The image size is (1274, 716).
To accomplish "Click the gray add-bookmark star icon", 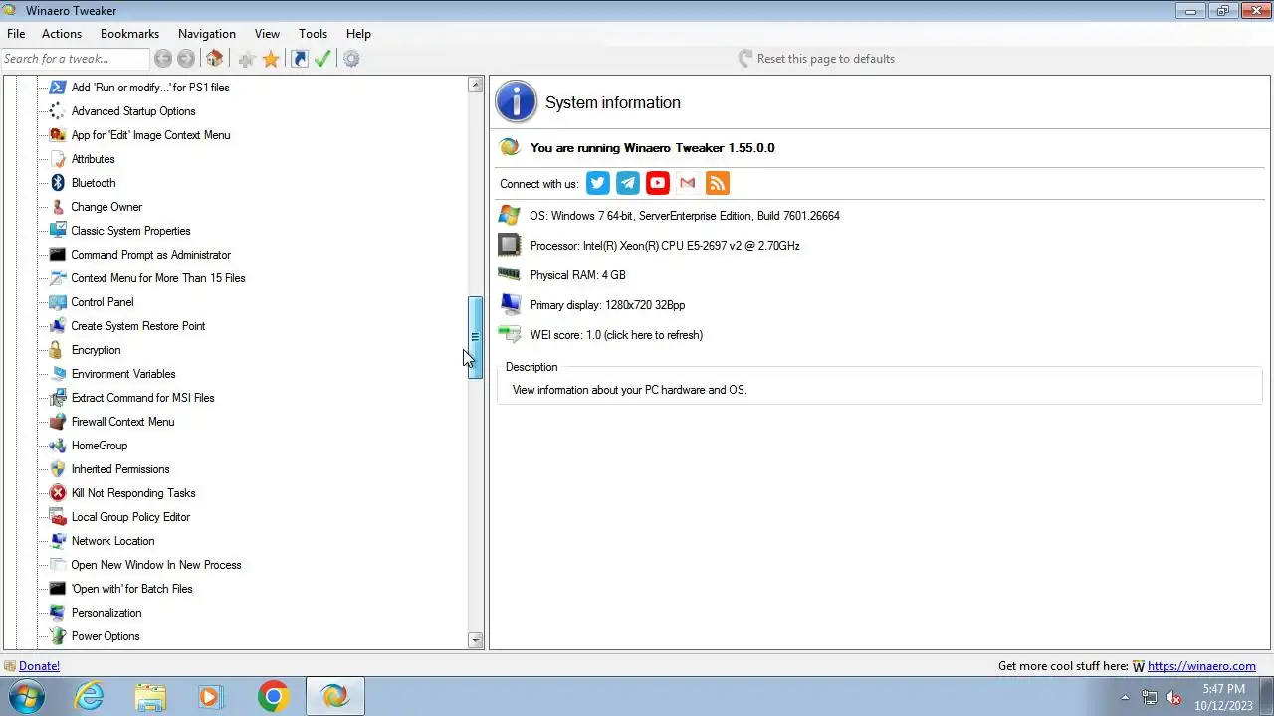I will click(247, 59).
